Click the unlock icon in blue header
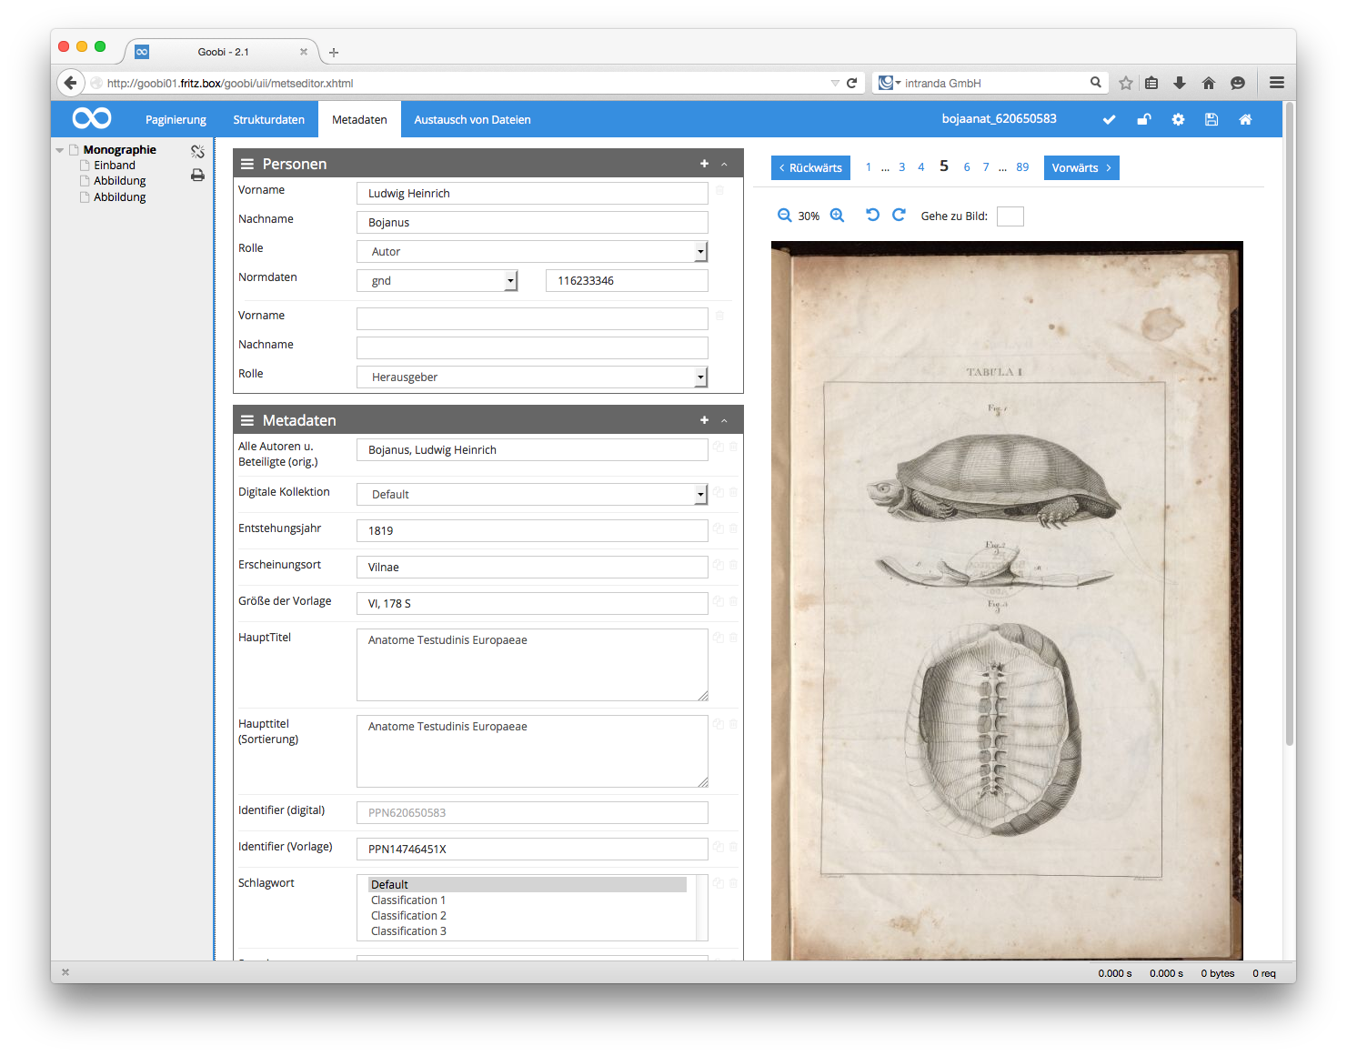This screenshot has height=1056, width=1347. coord(1143,119)
